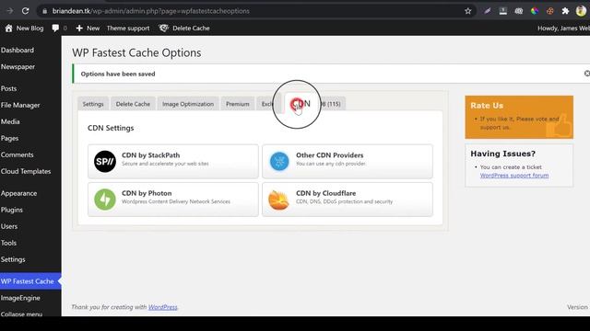Bookmark page with the star icon
The image size is (590, 331).
467,11
